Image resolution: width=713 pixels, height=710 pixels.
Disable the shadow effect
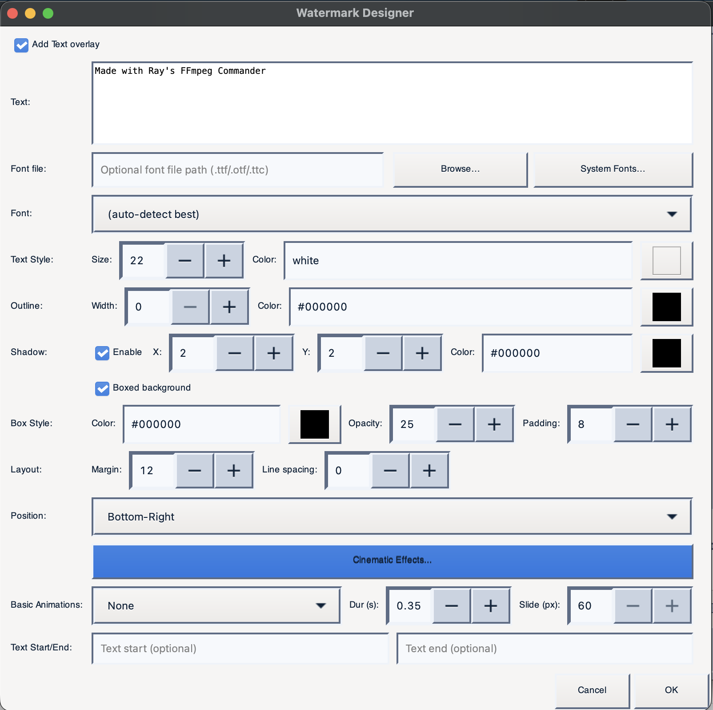tap(102, 353)
